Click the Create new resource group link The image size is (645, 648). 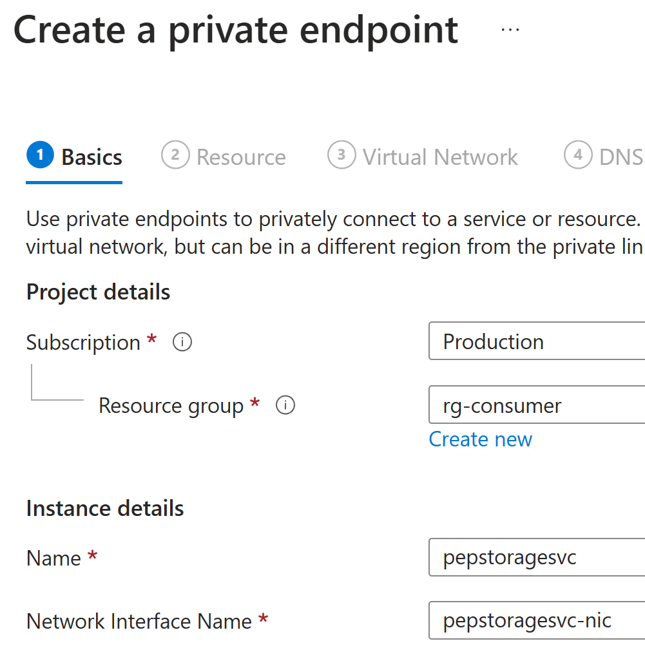click(481, 439)
